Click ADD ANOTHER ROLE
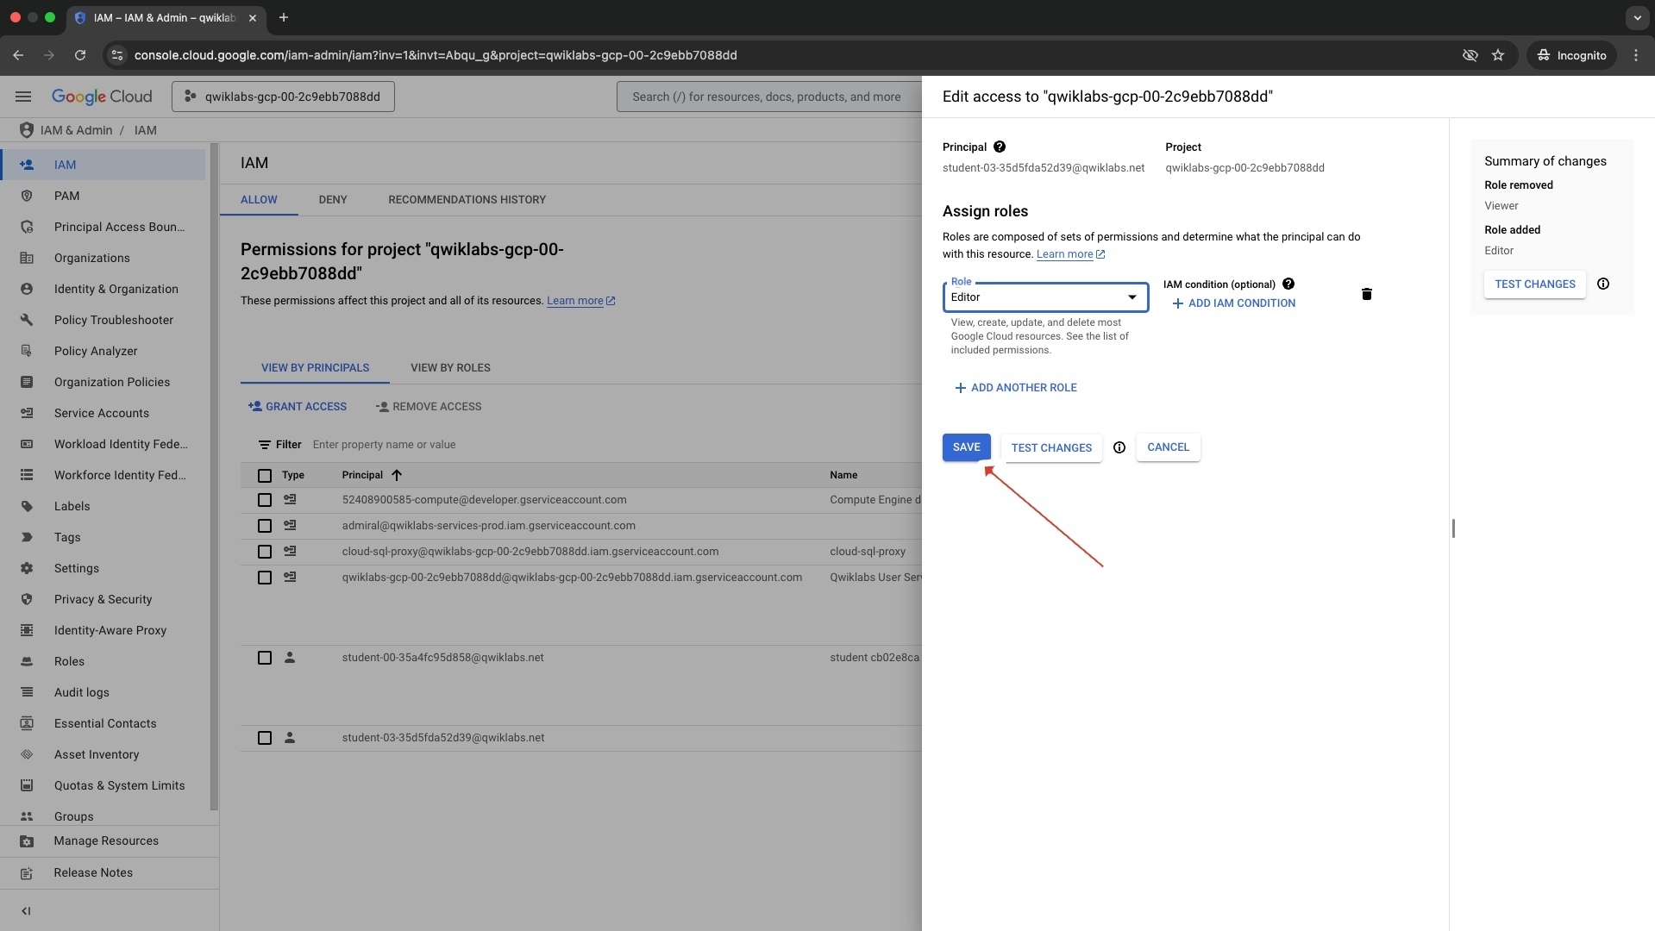This screenshot has width=1655, height=931. coord(1015,388)
